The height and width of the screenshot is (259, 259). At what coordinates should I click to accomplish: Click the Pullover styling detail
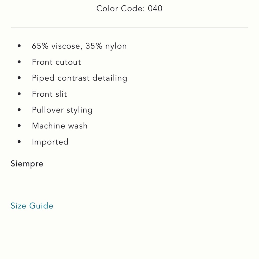(62, 110)
